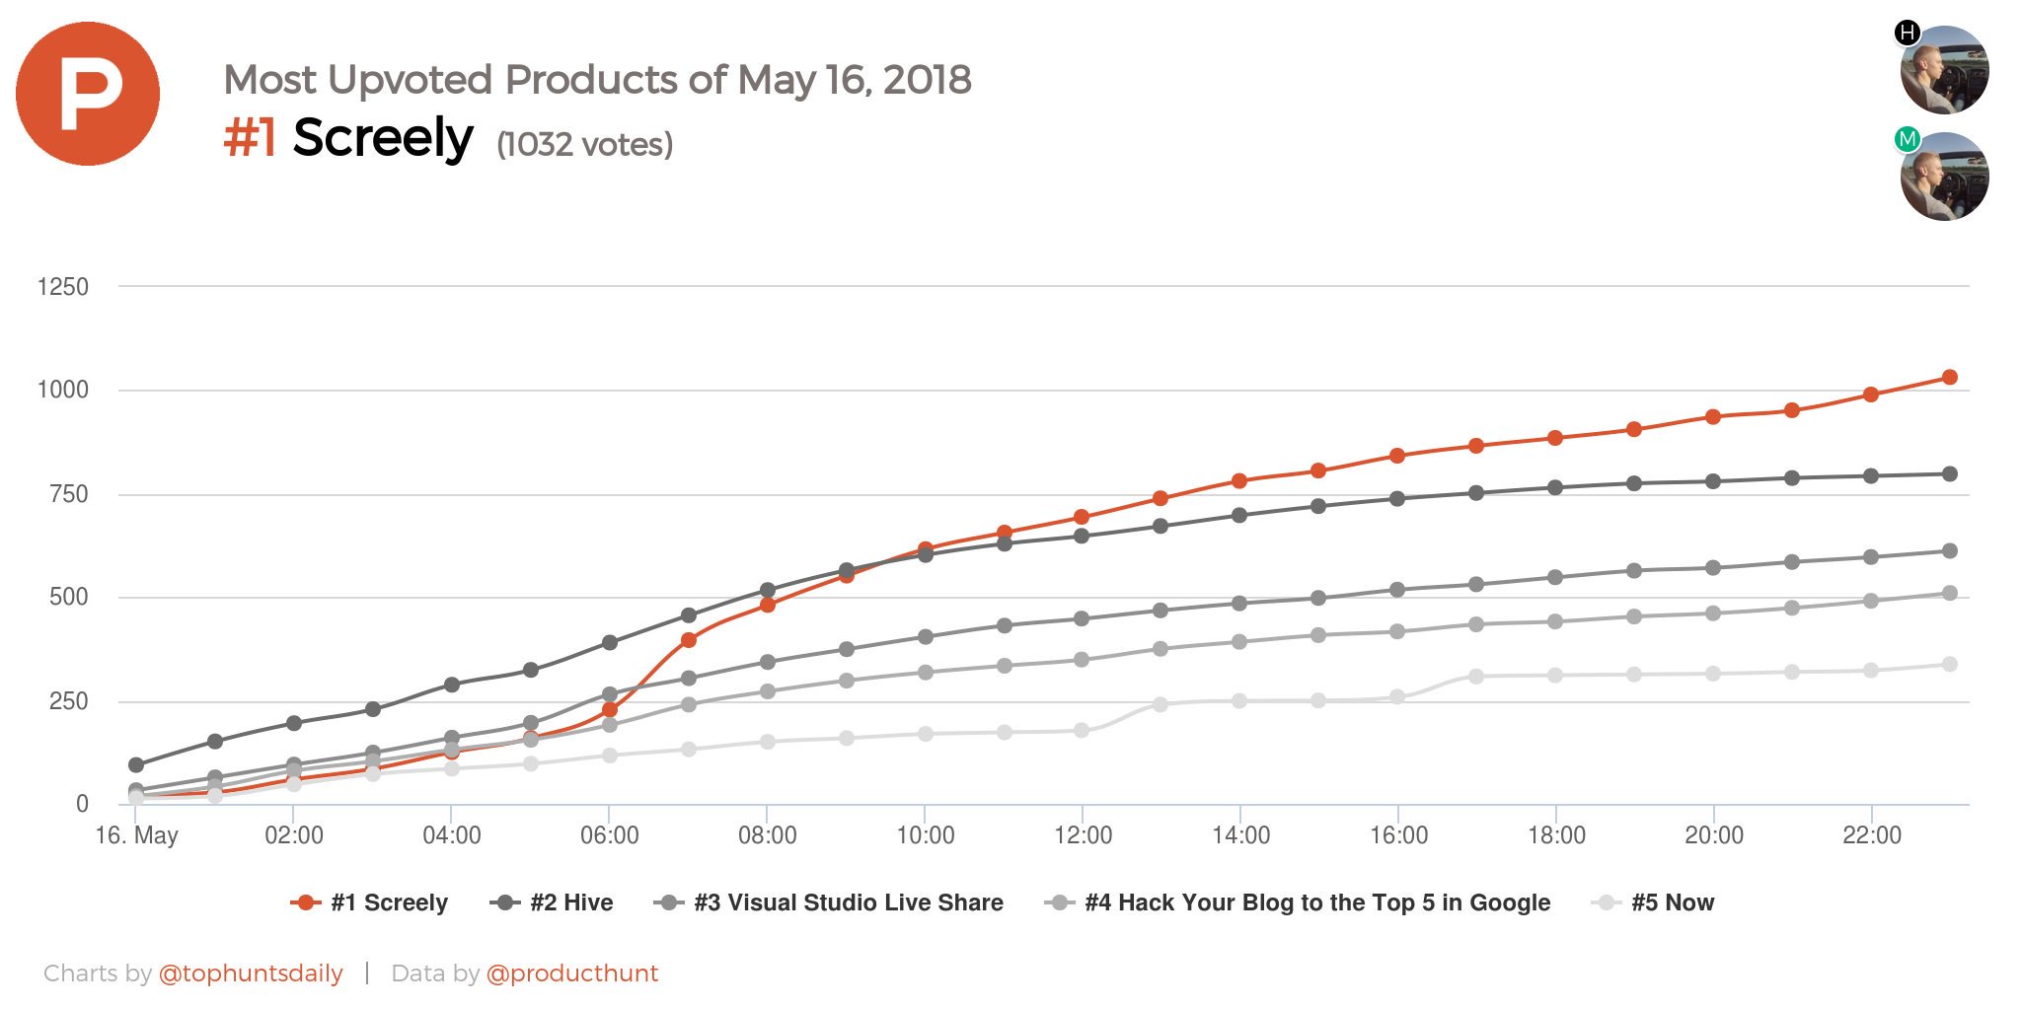Click the 1250 gridline label on the y-axis
This screenshot has width=2021, height=1010.
pos(63,286)
